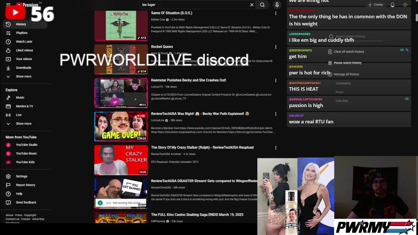Click Pause watch history
This screenshot has width=418, height=235.
(345, 63)
